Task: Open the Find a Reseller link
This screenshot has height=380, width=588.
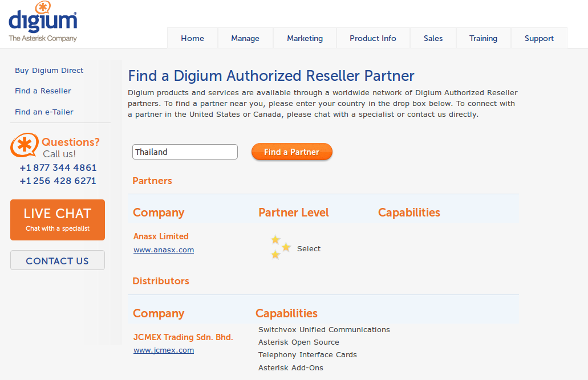Action: 43,91
